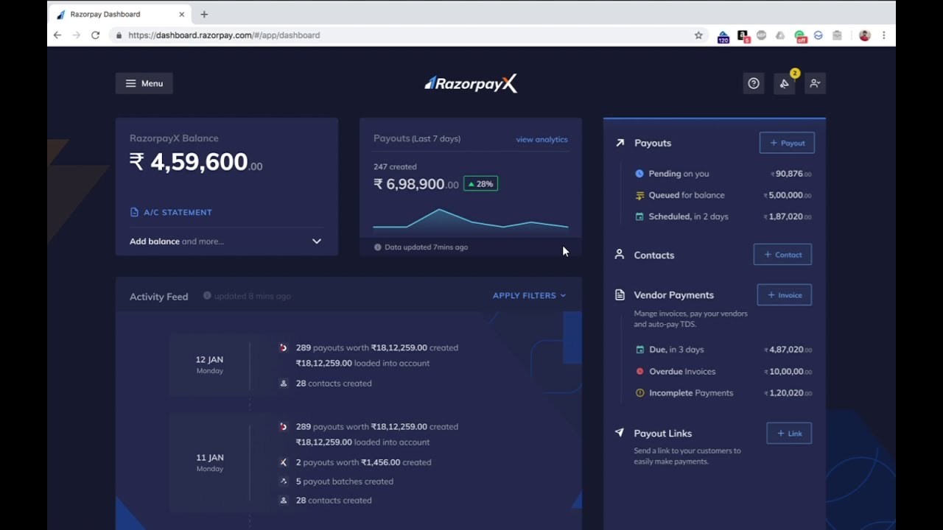
Task: Click the + Contact button
Action: click(x=782, y=255)
